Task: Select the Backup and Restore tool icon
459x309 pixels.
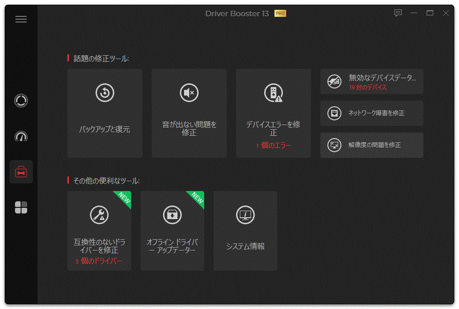Action: pos(104,92)
